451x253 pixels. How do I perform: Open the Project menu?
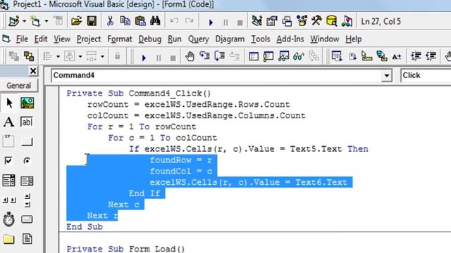tap(89, 39)
